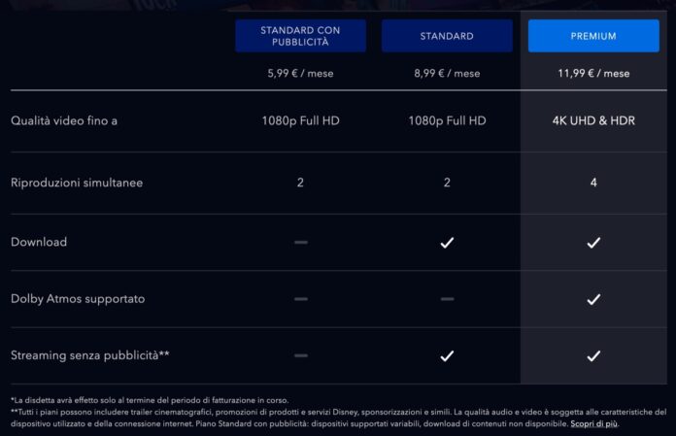Click the 5,99 € / mese price
This screenshot has width=676, height=436.
pyautogui.click(x=300, y=73)
